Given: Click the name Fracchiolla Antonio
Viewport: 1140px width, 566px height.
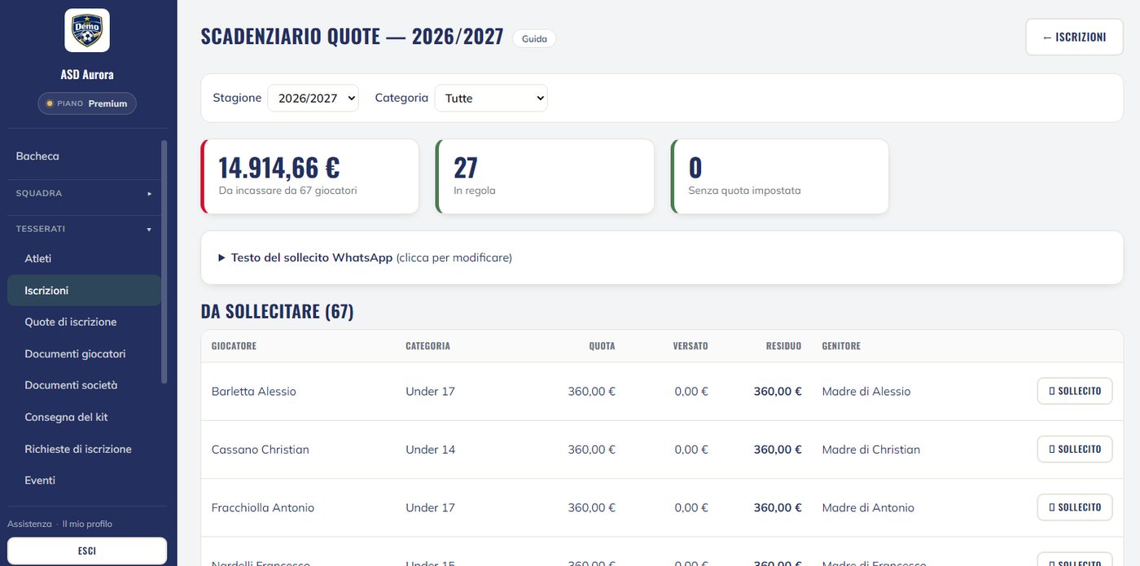Looking at the screenshot, I should [263, 508].
